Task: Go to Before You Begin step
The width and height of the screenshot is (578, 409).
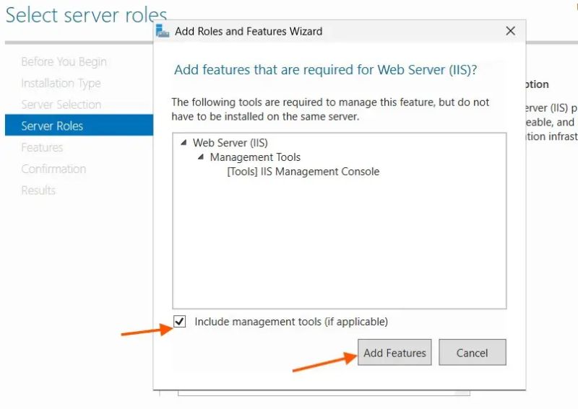Action: pos(64,62)
